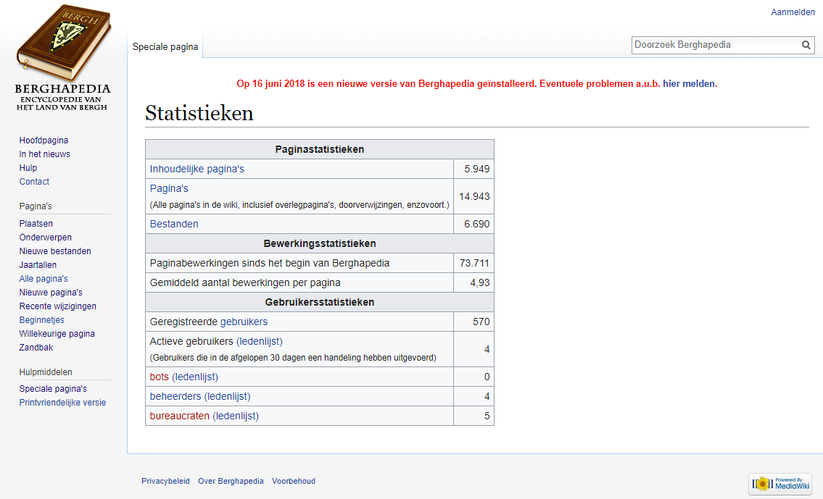Open Nieuwe pagina's in the sidebar
Viewport: 823px width, 499px height.
coord(51,293)
